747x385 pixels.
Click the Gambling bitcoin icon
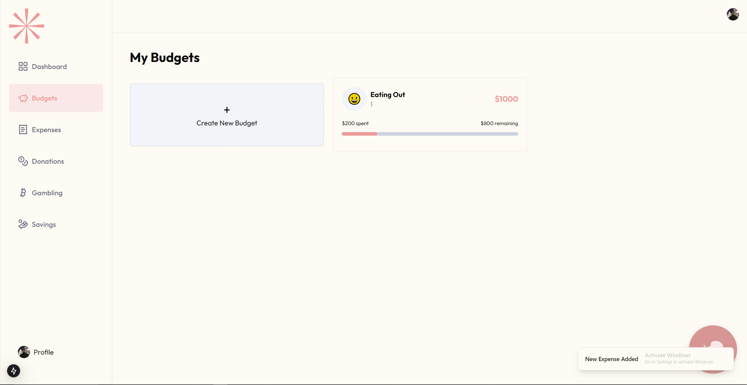[23, 193]
